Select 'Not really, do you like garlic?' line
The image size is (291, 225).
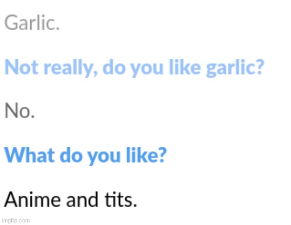click(x=134, y=67)
